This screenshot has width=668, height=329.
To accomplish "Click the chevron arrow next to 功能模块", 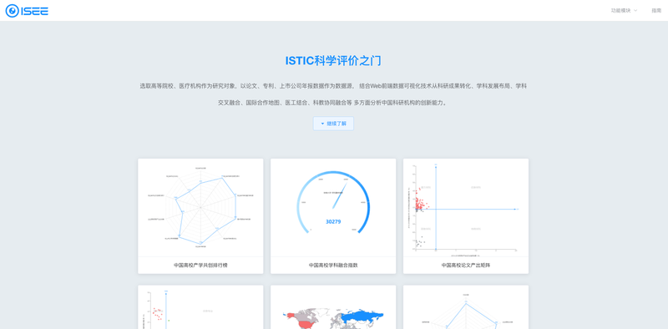I will pos(635,11).
